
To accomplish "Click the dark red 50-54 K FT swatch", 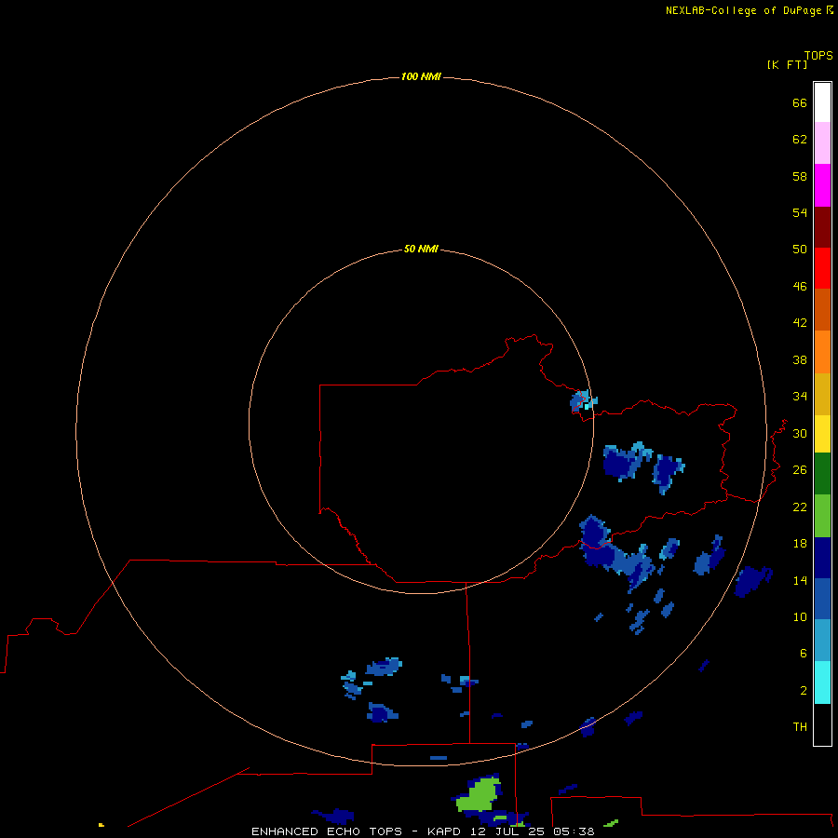I will point(822,227).
